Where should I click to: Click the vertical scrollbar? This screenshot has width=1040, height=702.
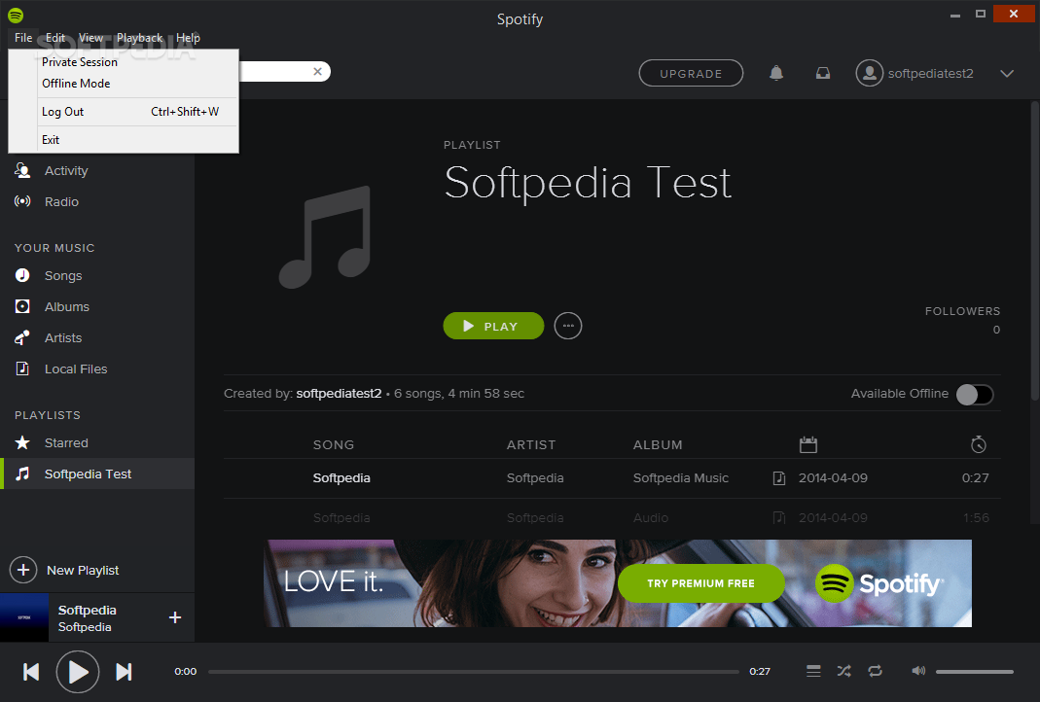pyautogui.click(x=1034, y=251)
